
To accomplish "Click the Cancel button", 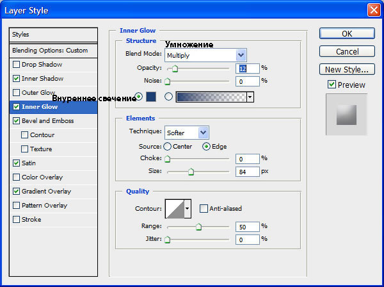I will [347, 51].
